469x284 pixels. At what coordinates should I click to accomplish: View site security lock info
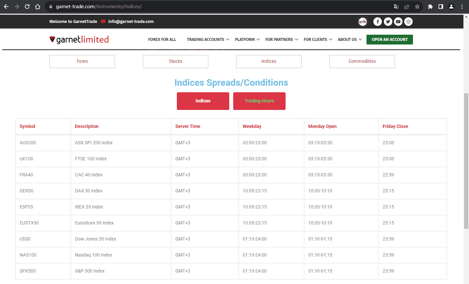[x=50, y=7]
